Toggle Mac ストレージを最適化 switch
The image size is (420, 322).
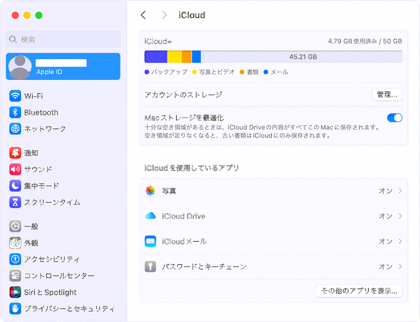[394, 118]
